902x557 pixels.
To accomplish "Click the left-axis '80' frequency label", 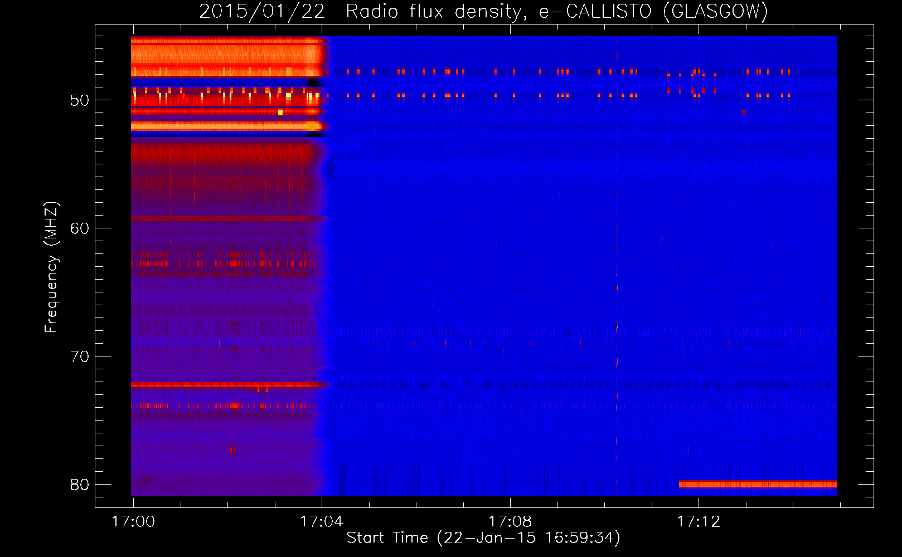I will click(x=79, y=485).
